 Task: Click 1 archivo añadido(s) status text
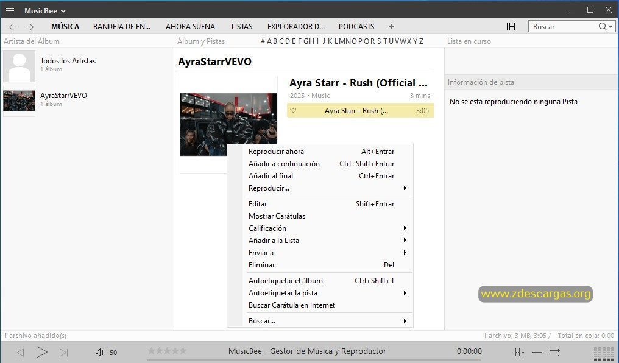point(35,336)
